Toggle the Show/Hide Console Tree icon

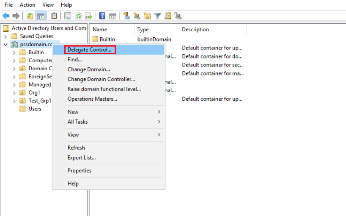tap(41, 16)
